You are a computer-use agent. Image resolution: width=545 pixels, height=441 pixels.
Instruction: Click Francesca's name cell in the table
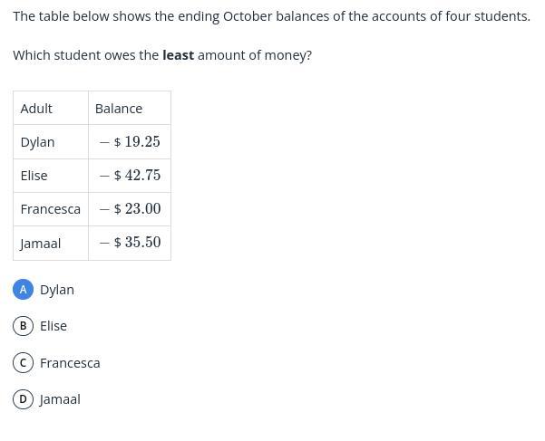click(x=51, y=209)
